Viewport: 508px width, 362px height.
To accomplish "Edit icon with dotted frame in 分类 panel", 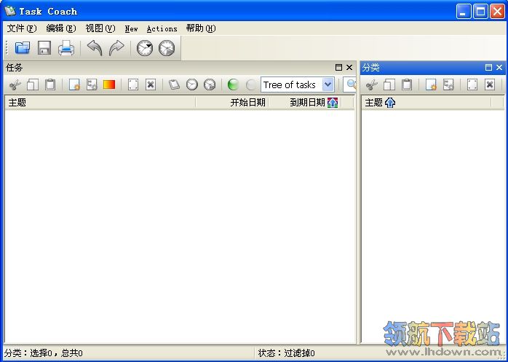I will 472,85.
